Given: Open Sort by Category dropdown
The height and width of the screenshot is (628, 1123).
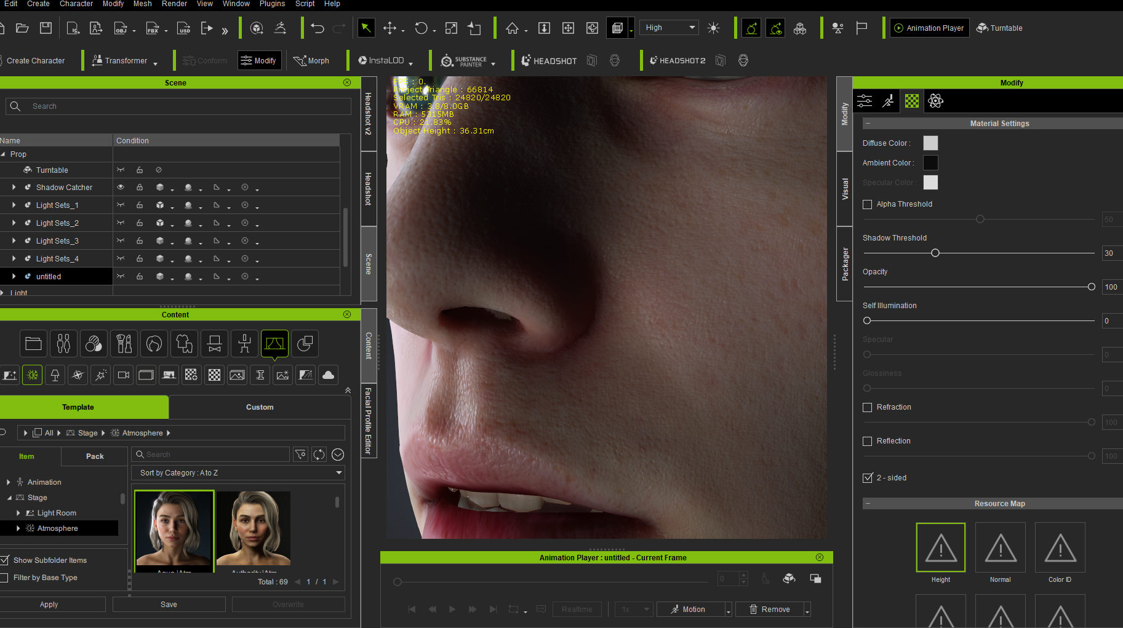Looking at the screenshot, I should point(238,473).
